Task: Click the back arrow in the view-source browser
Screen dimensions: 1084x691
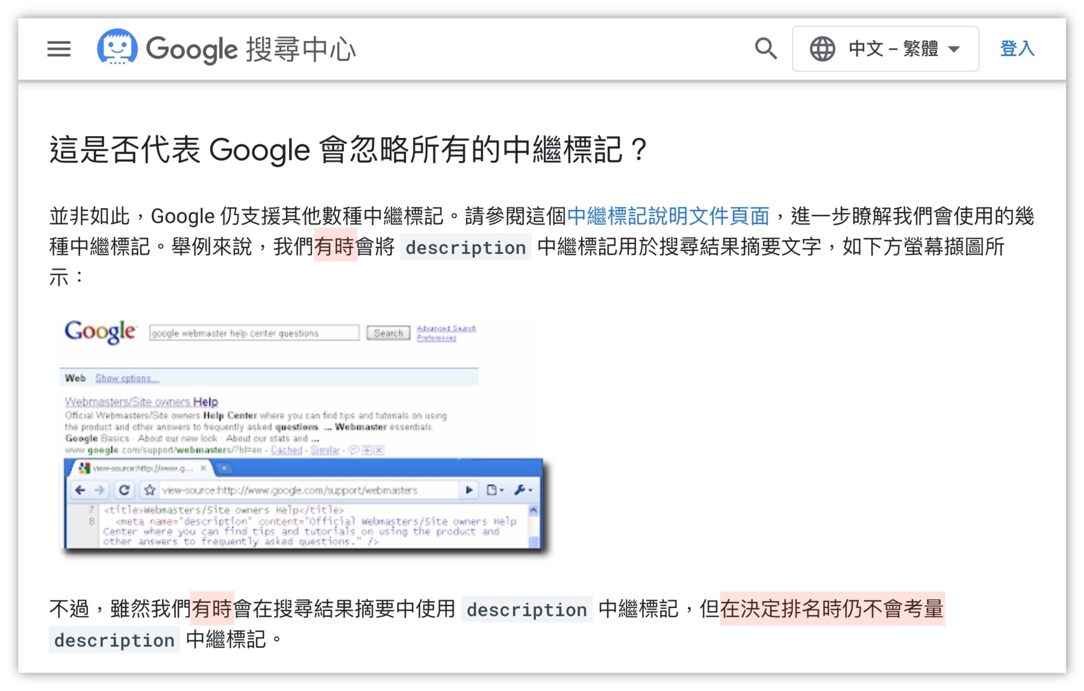Action: pos(81,489)
